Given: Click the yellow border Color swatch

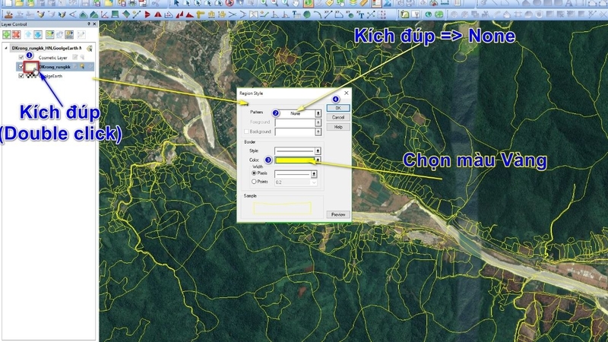Looking at the screenshot, I should [295, 160].
